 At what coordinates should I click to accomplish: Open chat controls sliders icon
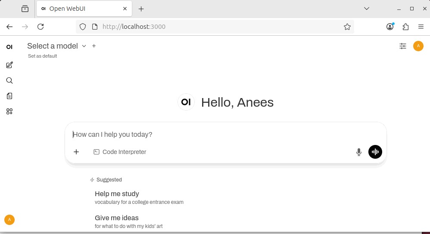point(403,46)
